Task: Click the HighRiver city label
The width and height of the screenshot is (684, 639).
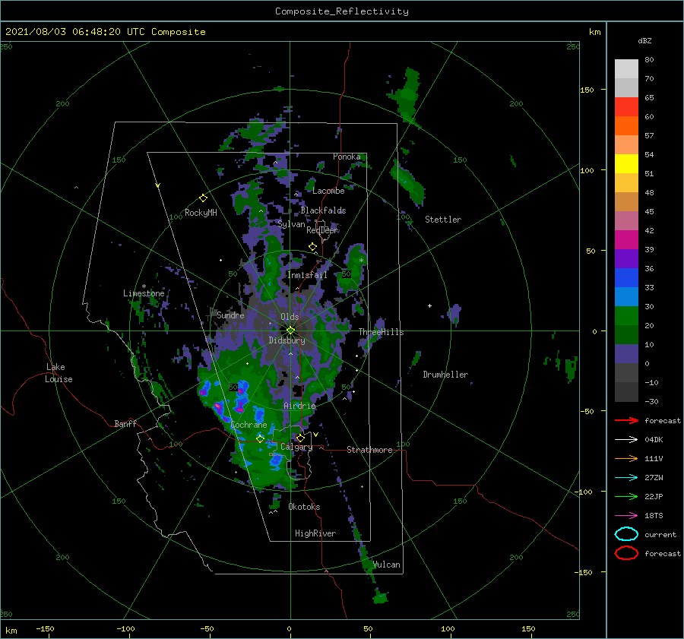Action: (315, 533)
